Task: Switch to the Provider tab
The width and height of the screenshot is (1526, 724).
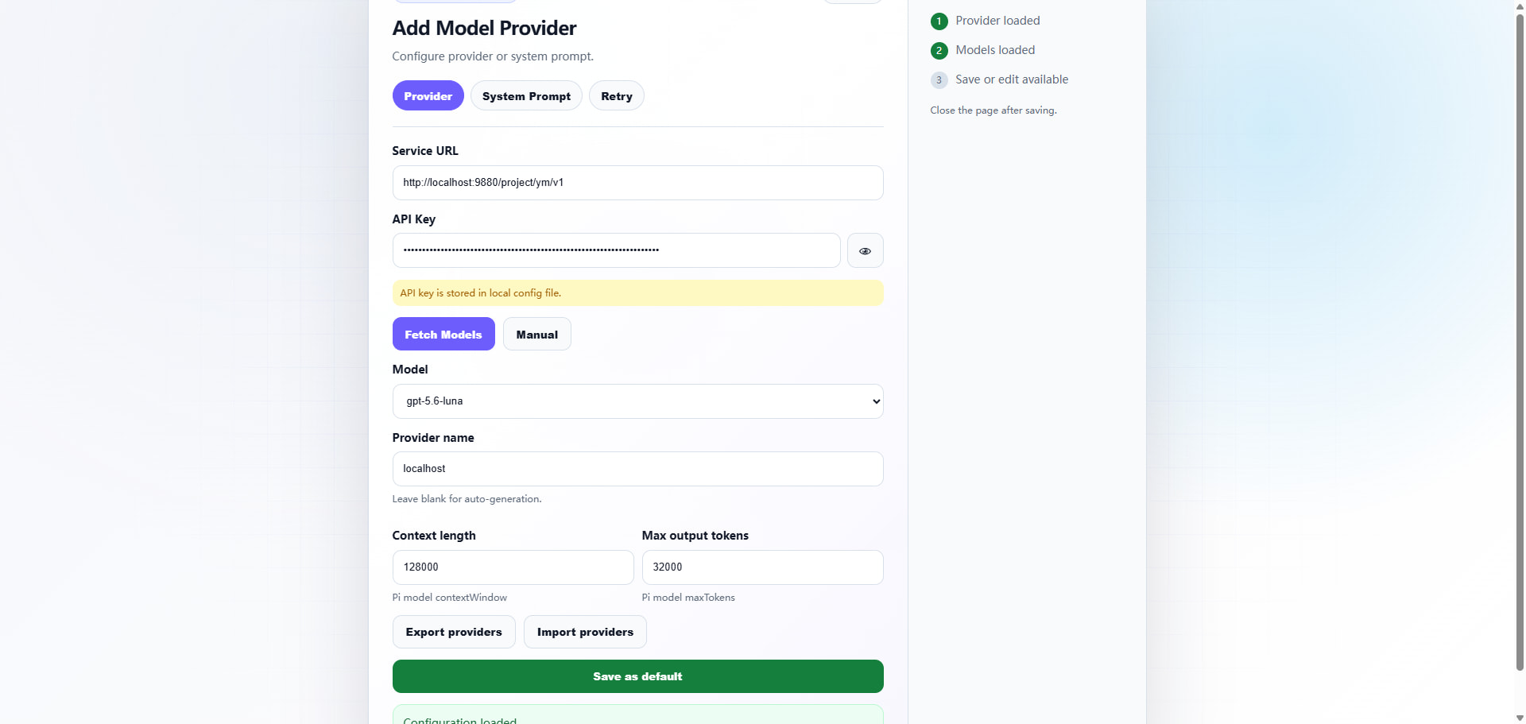Action: [428, 95]
